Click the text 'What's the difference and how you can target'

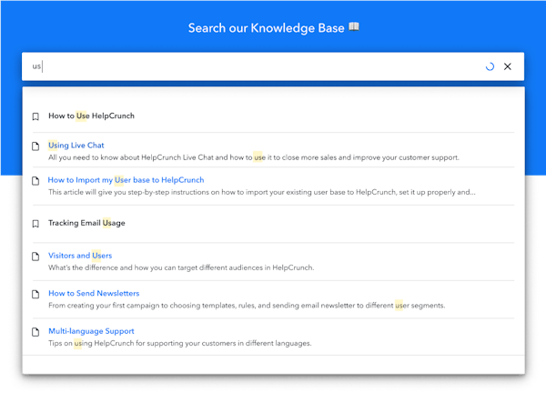coord(181,267)
